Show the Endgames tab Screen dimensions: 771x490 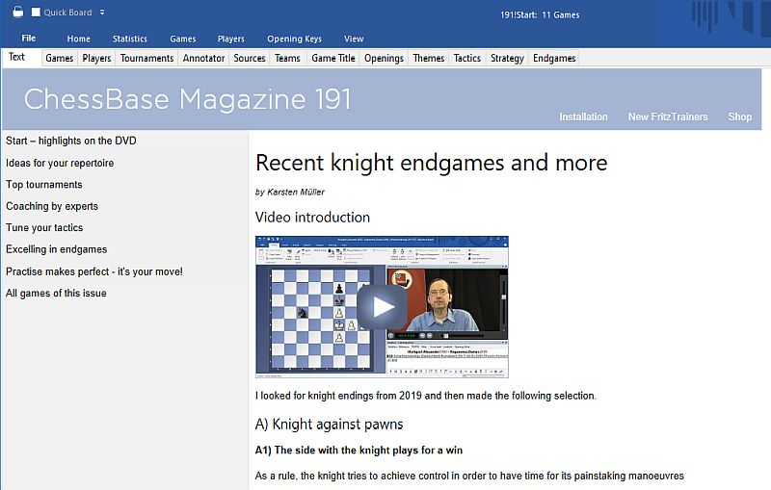pos(554,58)
